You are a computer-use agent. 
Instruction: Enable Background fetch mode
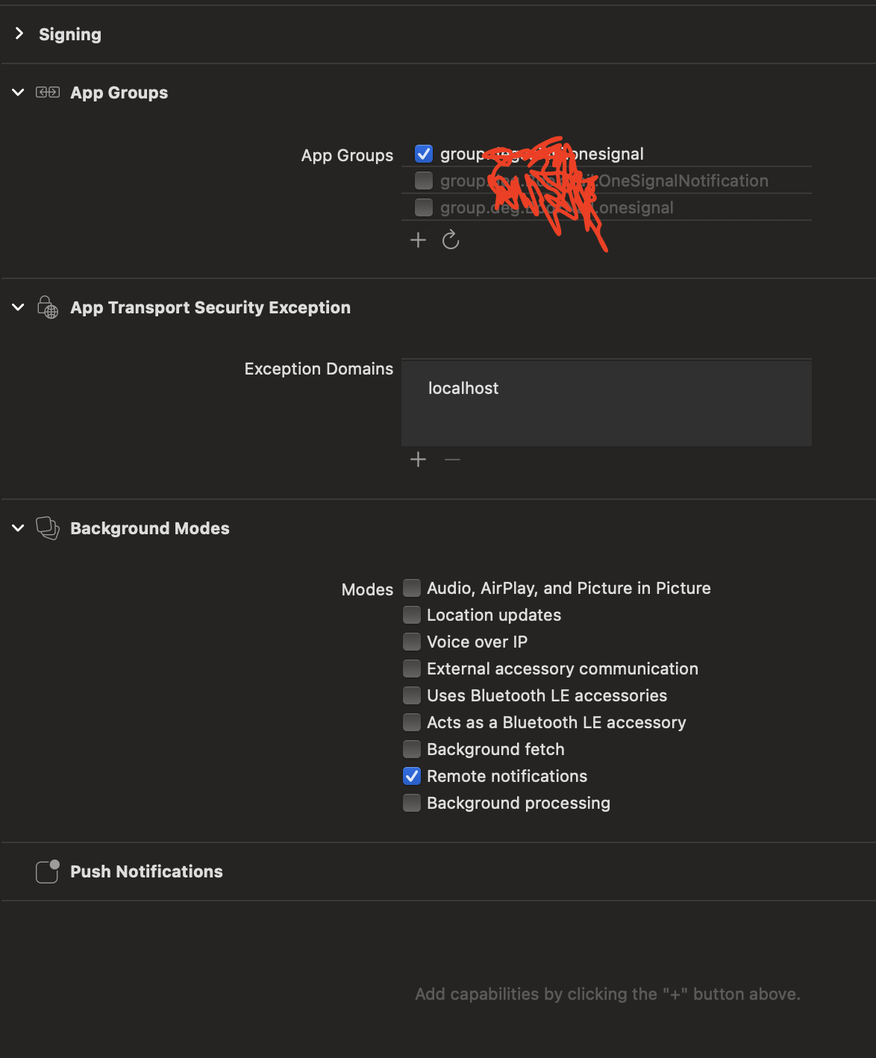coord(412,749)
